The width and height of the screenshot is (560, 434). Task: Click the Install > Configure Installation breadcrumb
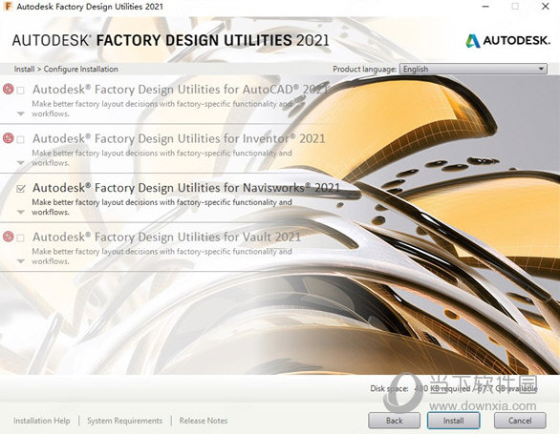pyautogui.click(x=66, y=70)
